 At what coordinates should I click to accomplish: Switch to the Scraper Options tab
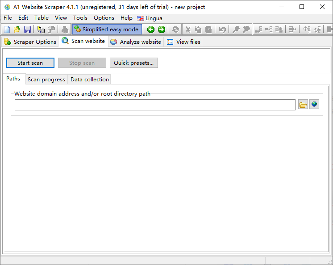30,42
